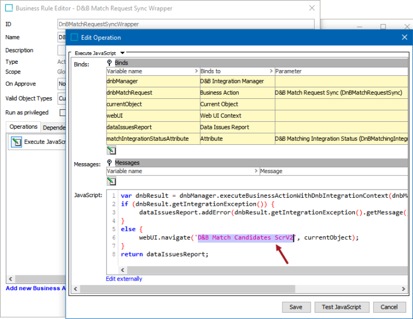This screenshot has height=319, width=413.
Task: Switch to the Dependencies tab
Action: click(x=54, y=128)
